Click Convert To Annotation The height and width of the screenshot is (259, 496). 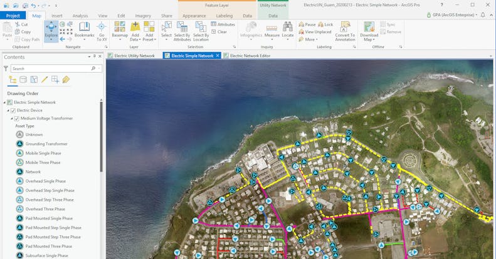click(345, 31)
